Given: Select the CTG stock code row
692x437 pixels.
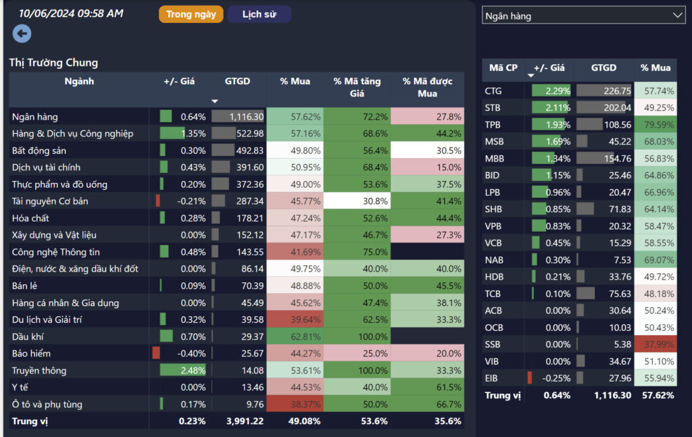Looking at the screenshot, I should point(493,91).
